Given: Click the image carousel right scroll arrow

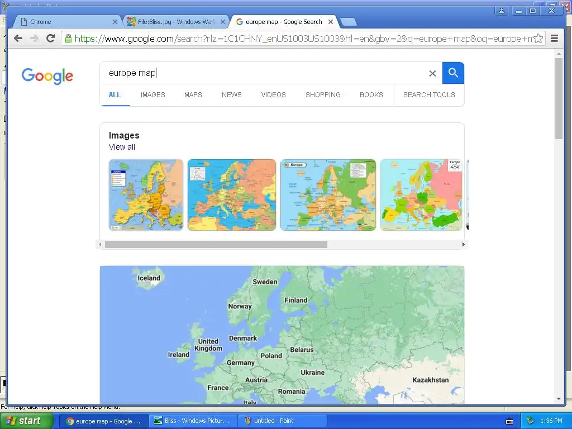Looking at the screenshot, I should [463, 245].
